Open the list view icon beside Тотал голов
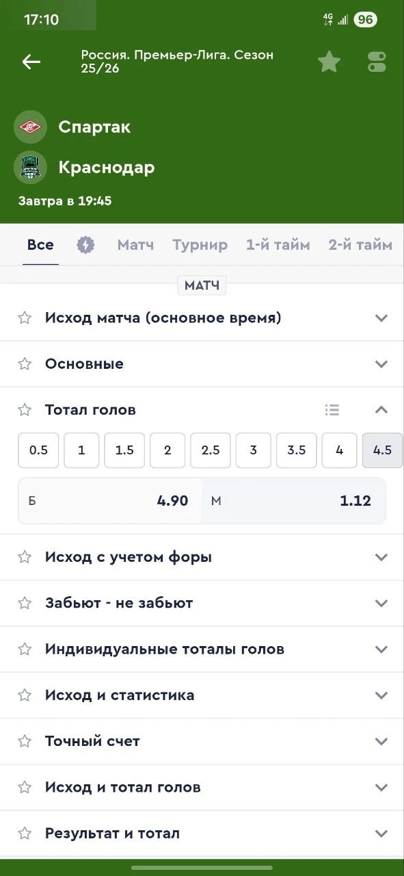 332,409
